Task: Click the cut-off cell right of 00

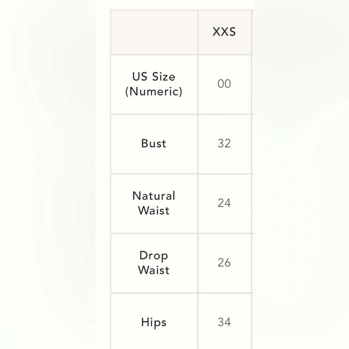Action: click(x=252, y=84)
